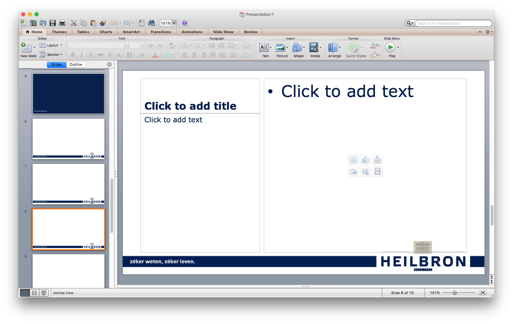This screenshot has width=513, height=324.
Task: Open the zoom percentage dropdown in toolbar
Action: (174, 23)
